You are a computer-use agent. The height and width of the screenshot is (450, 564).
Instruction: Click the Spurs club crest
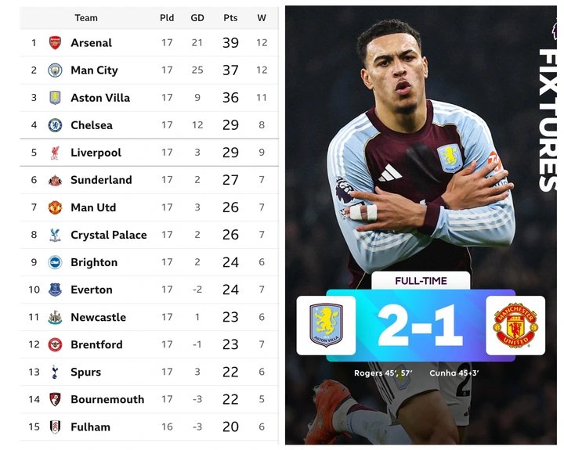tap(55, 372)
